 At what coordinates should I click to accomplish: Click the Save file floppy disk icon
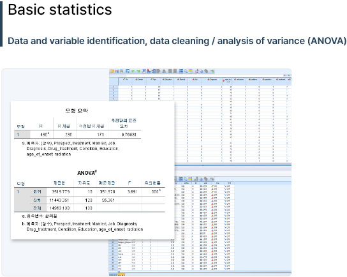pyautogui.click(x=117, y=71)
